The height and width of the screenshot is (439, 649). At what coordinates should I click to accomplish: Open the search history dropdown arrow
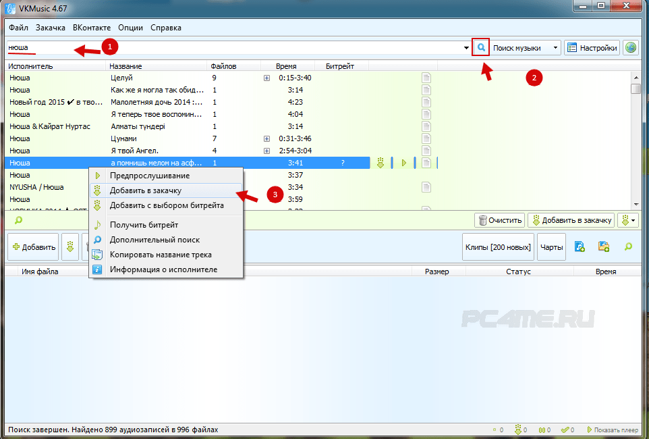pyautogui.click(x=466, y=49)
